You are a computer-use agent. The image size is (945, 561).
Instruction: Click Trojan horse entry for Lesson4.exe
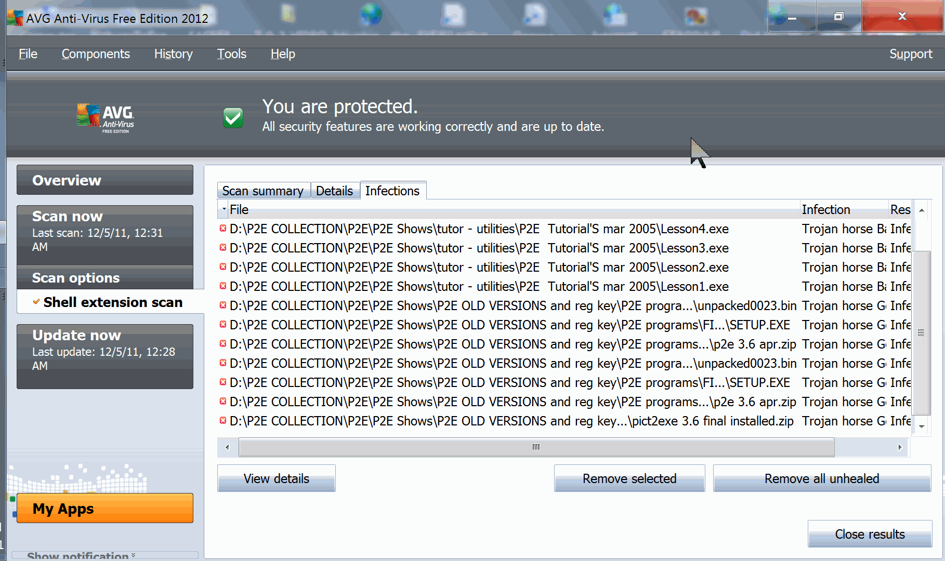[844, 229]
